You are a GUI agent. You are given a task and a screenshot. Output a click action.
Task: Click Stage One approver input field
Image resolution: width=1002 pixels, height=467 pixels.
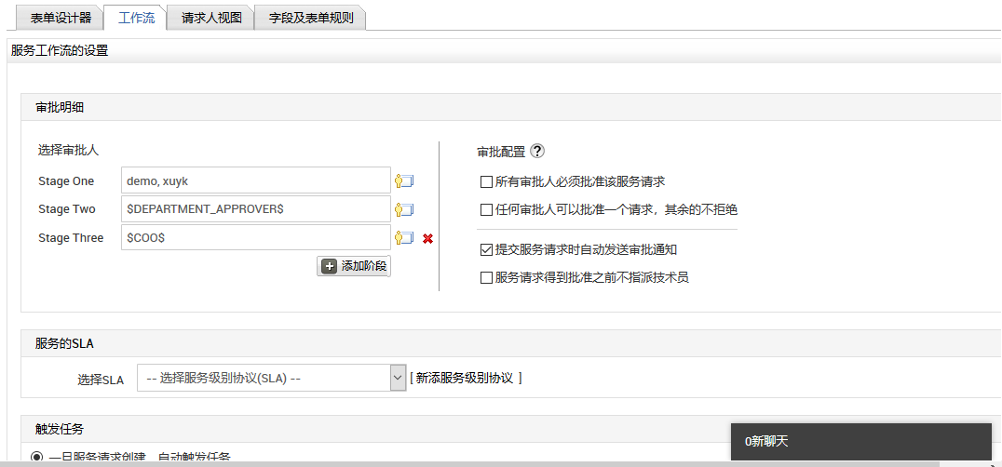[255, 180]
